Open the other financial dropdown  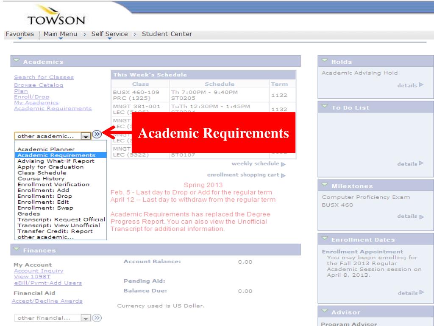[53, 318]
